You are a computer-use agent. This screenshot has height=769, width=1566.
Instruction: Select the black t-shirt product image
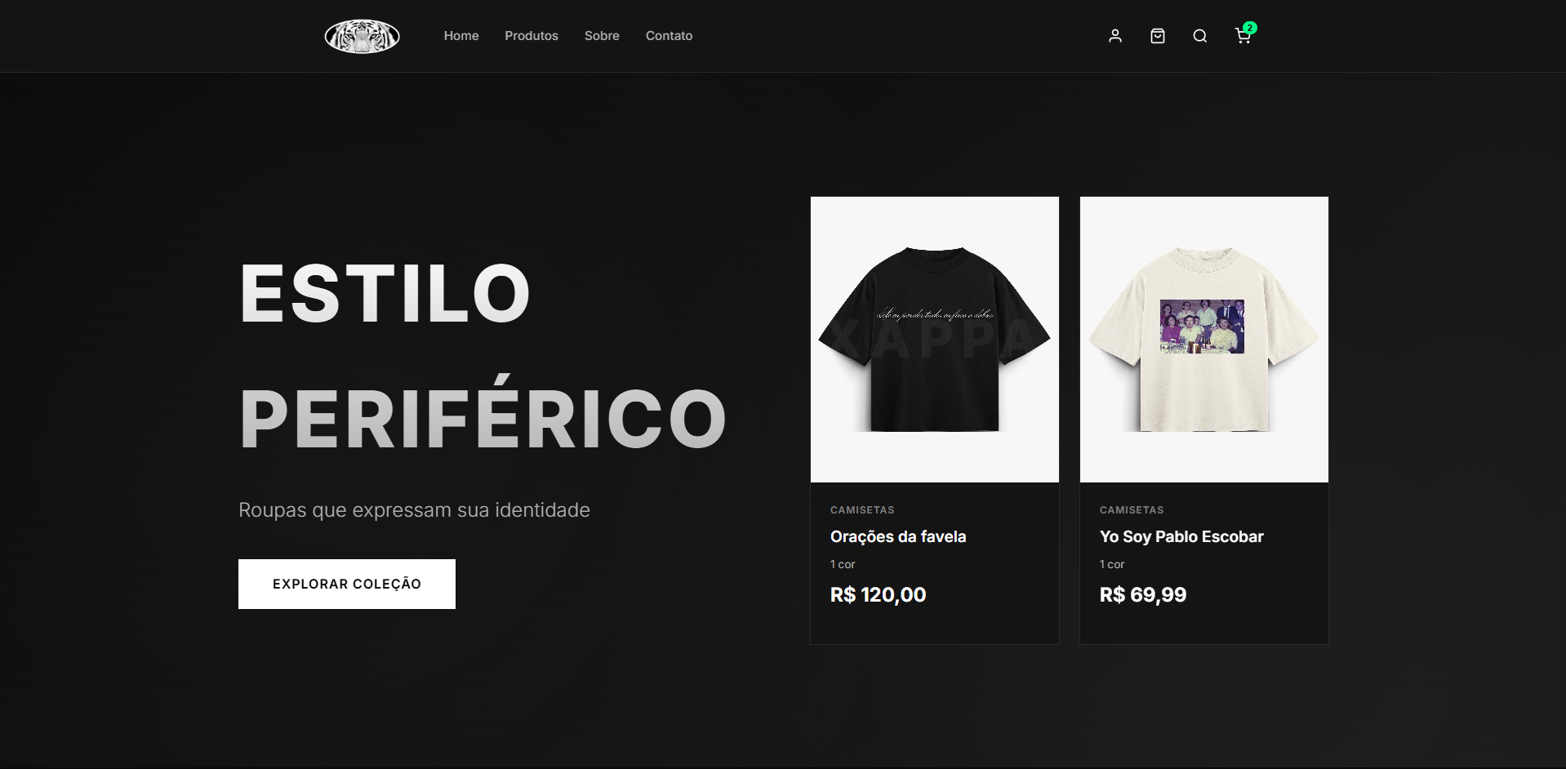point(935,340)
